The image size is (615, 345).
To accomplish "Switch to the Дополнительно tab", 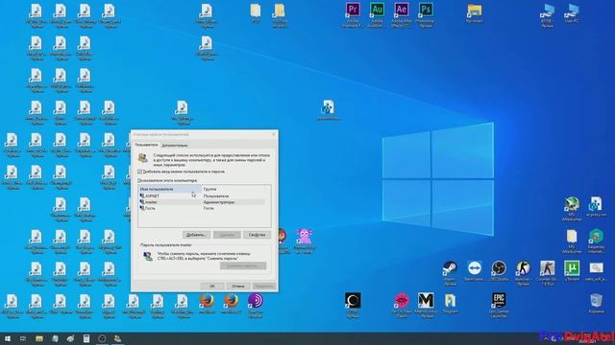I will (175, 145).
